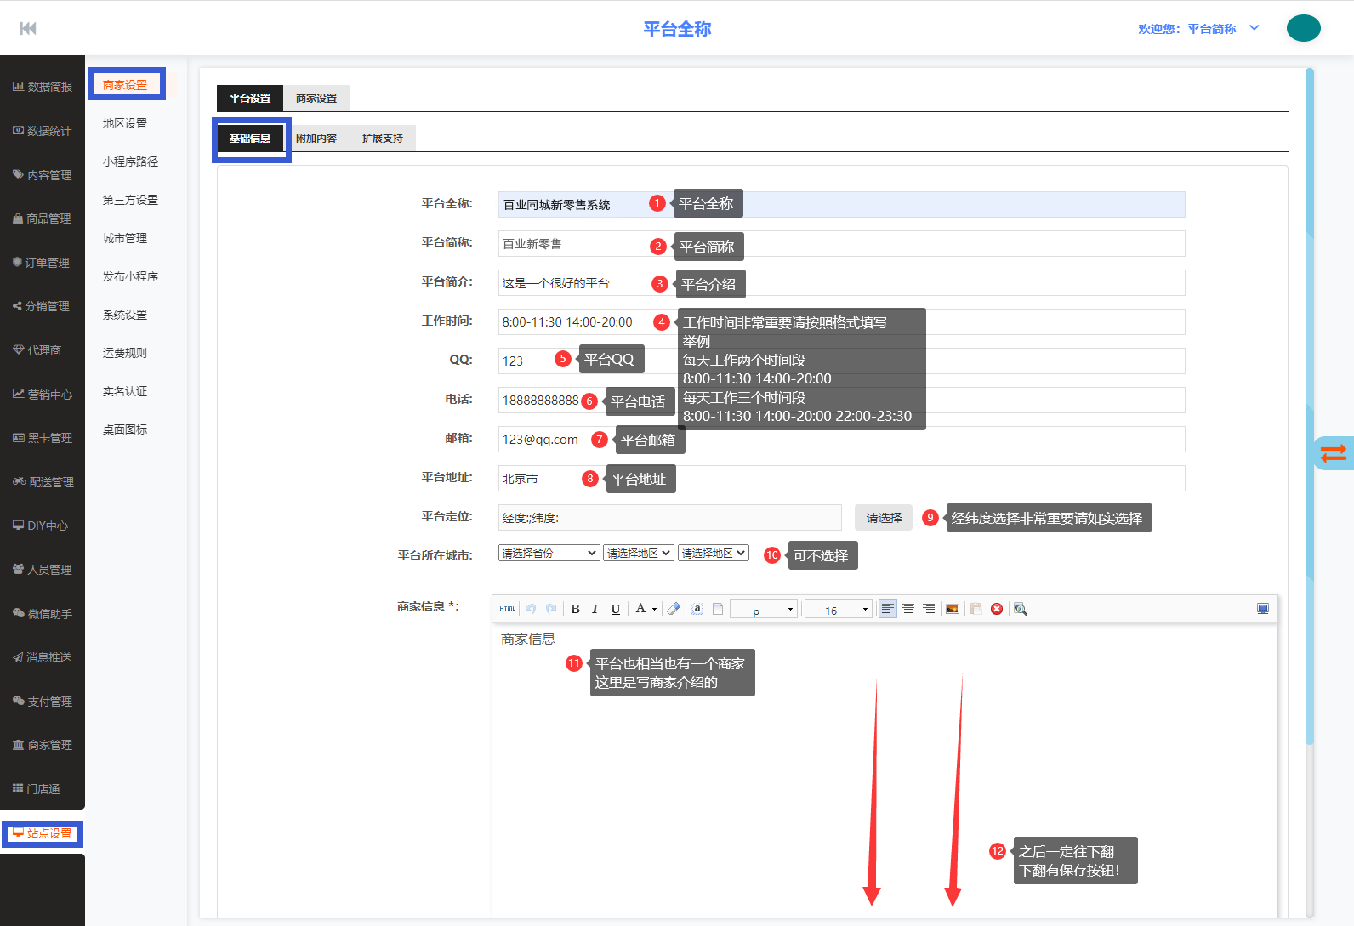The image size is (1354, 926).
Task: Click the red remove icon in editor toolbar
Action: 997,609
